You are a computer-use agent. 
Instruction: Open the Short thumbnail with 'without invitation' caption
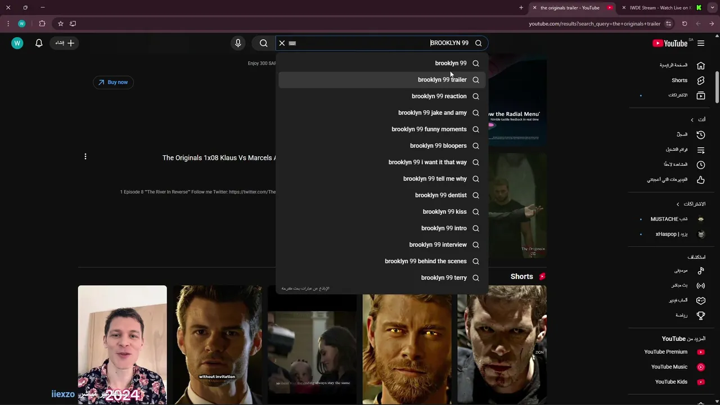tap(217, 345)
